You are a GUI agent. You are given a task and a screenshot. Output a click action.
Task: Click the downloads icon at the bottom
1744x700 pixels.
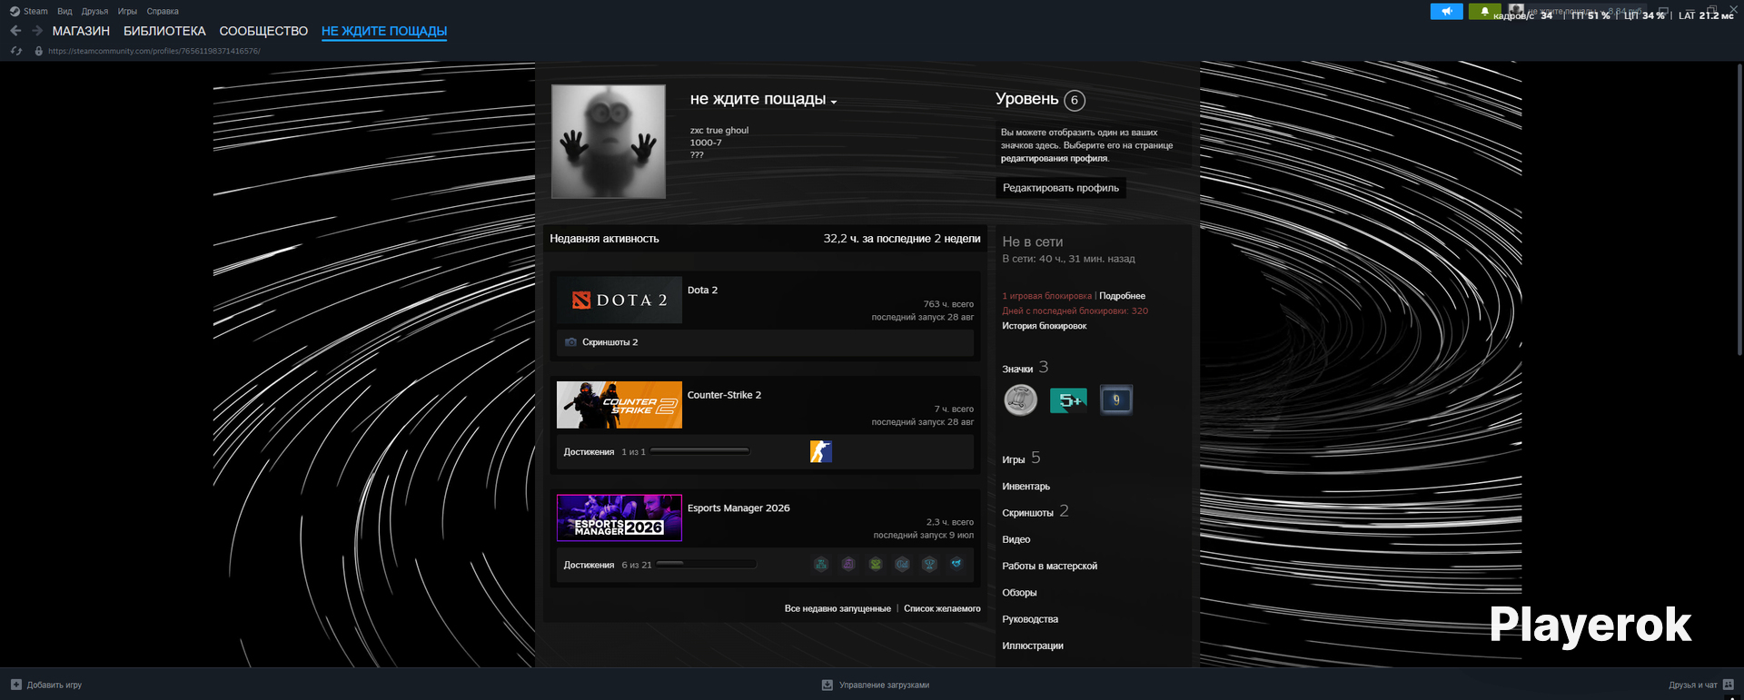(x=827, y=685)
